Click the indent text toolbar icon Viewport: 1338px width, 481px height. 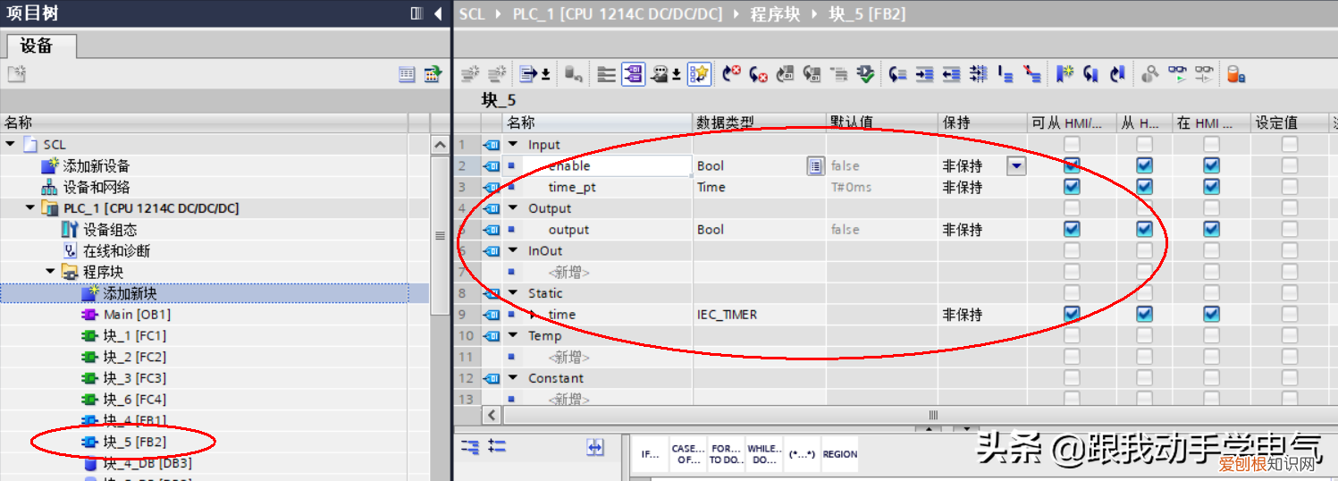(x=925, y=74)
